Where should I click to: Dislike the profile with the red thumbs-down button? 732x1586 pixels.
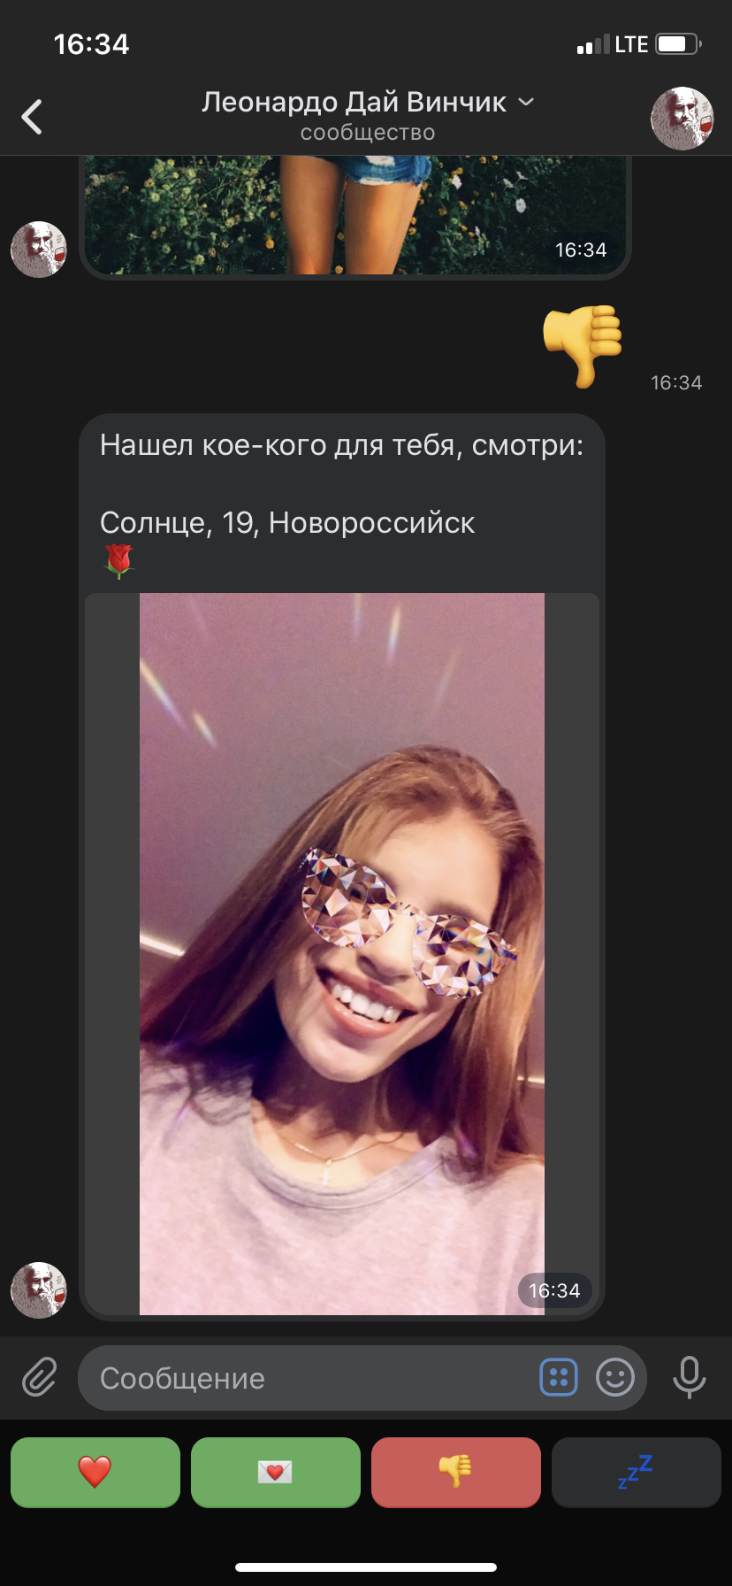(x=456, y=1472)
